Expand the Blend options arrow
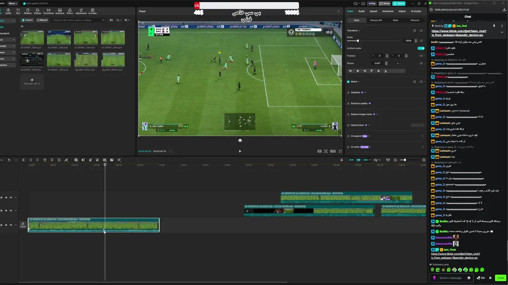Viewport: 508px width, 285px height. [358, 82]
